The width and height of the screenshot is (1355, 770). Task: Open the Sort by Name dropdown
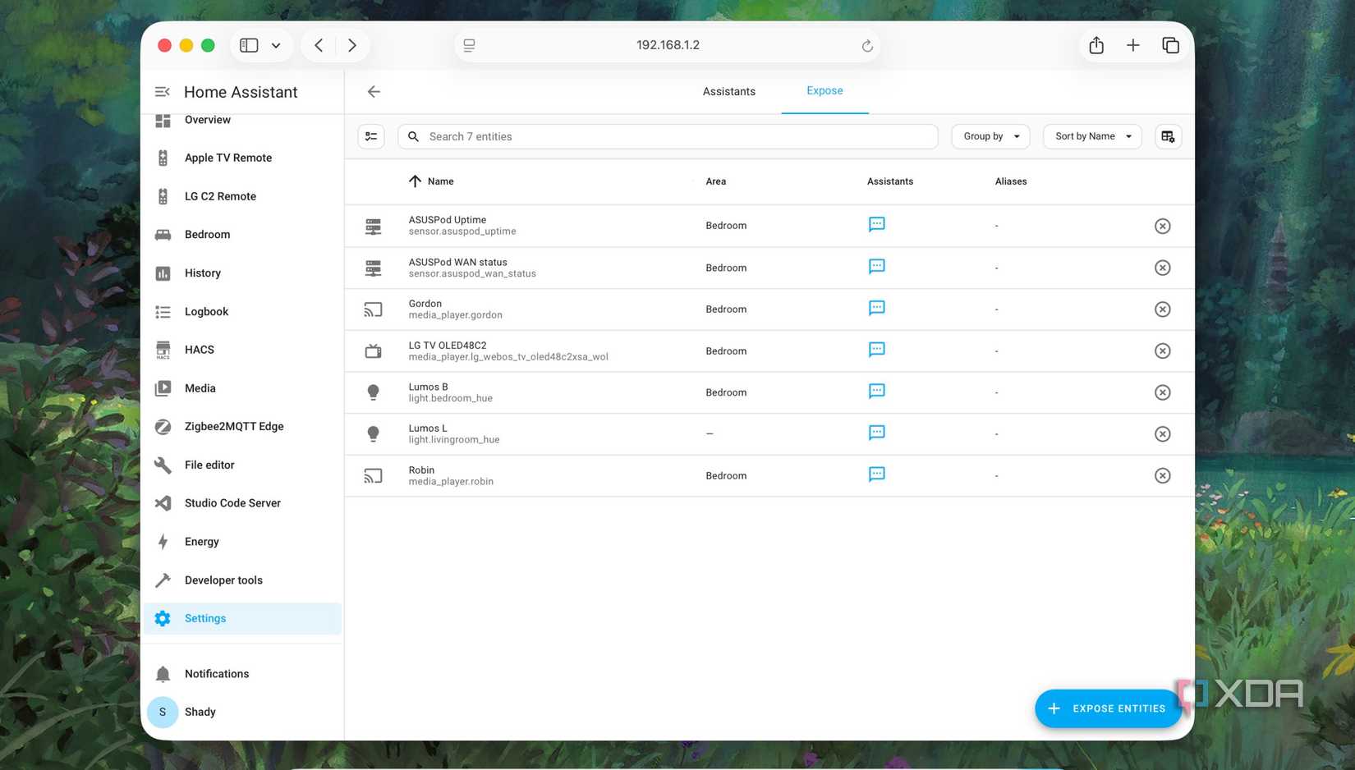point(1092,136)
